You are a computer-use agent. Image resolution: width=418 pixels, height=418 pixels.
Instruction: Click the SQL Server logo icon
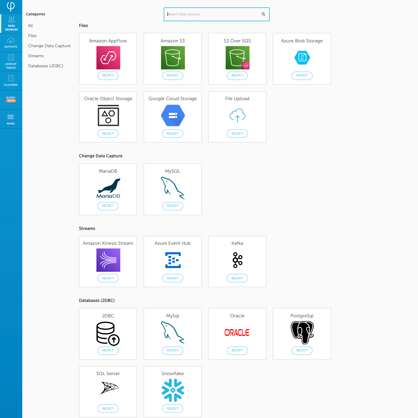(109, 388)
